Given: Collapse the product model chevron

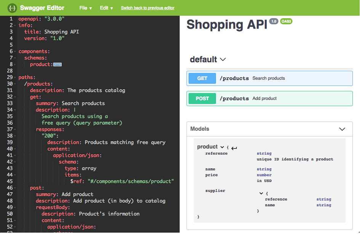Looking at the screenshot, I should [x=222, y=147].
